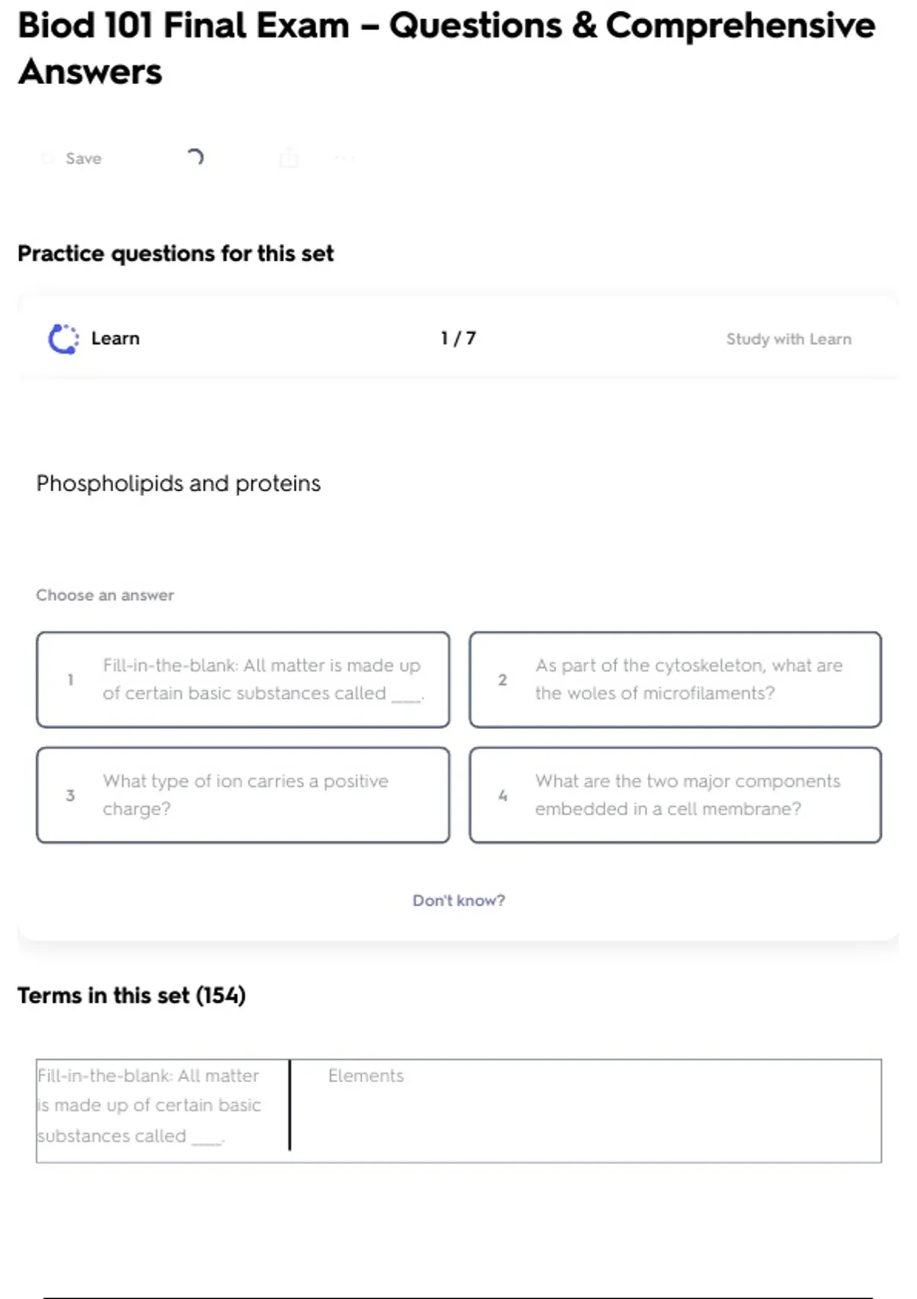Click the Learn mode circular icon
The image size is (917, 1299).
click(x=63, y=339)
